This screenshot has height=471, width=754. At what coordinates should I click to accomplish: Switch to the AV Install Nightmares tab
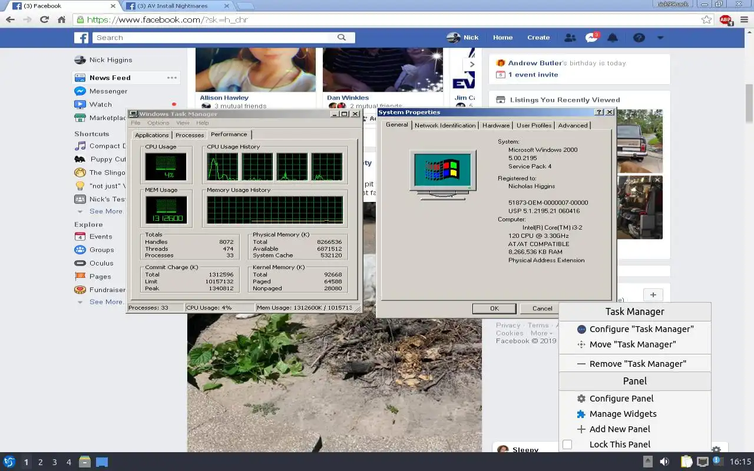[177, 6]
